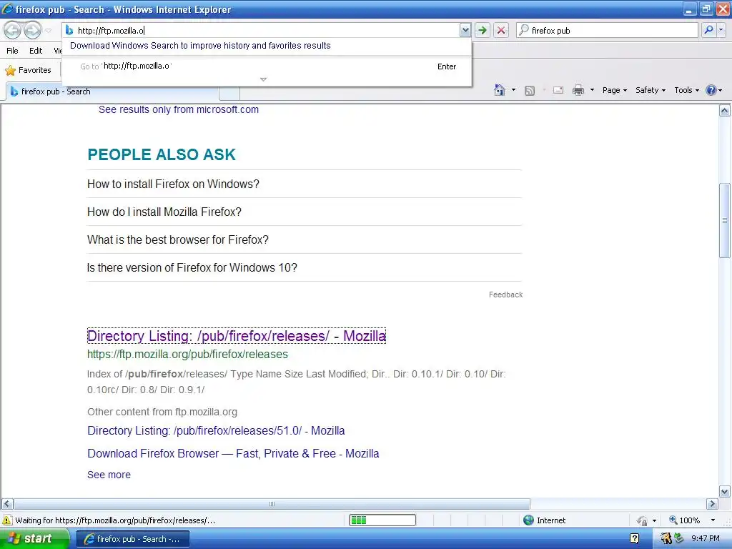Click horizontal scrollbar left arrow

7,504
